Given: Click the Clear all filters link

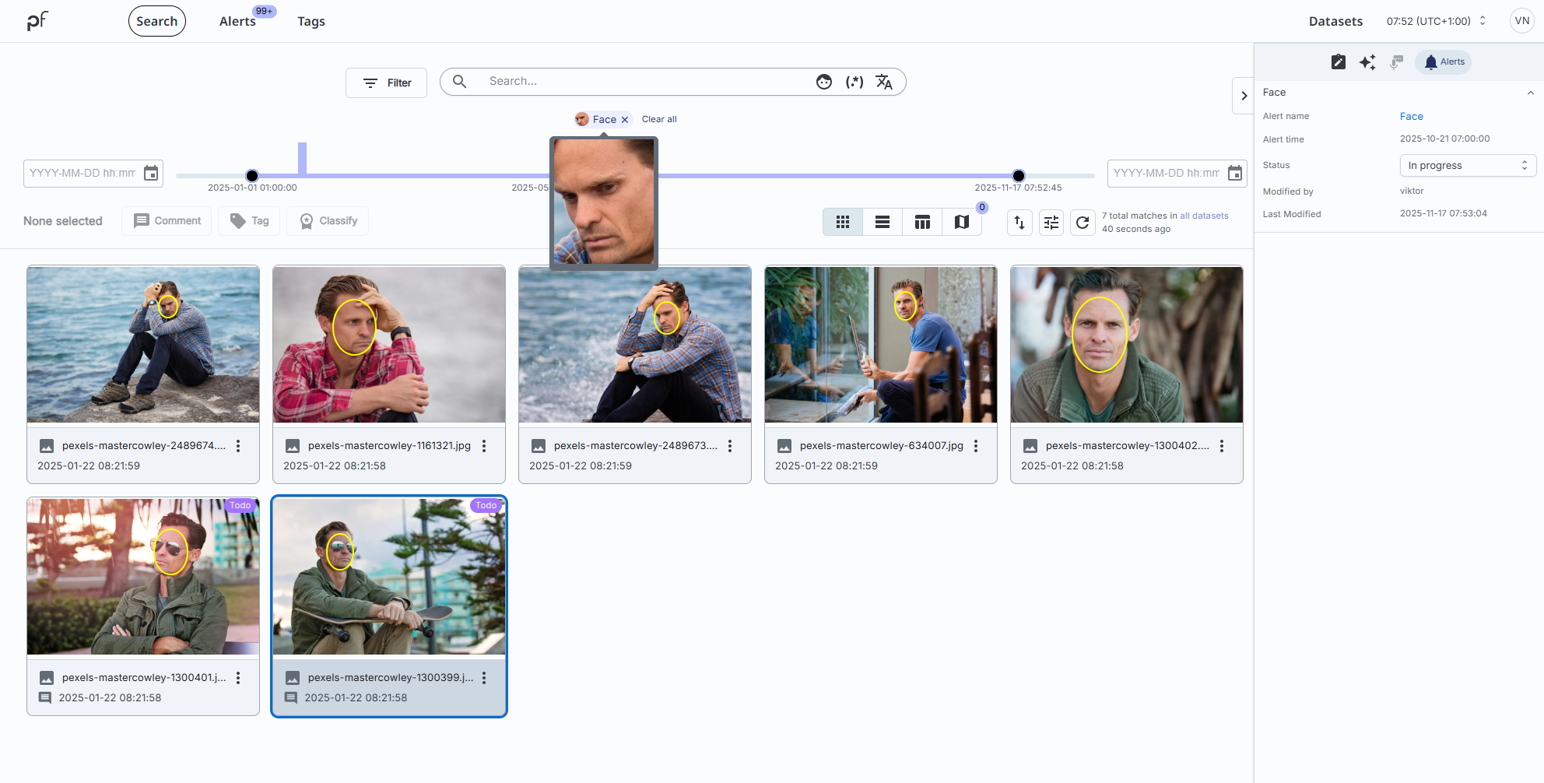Looking at the screenshot, I should click(x=659, y=120).
